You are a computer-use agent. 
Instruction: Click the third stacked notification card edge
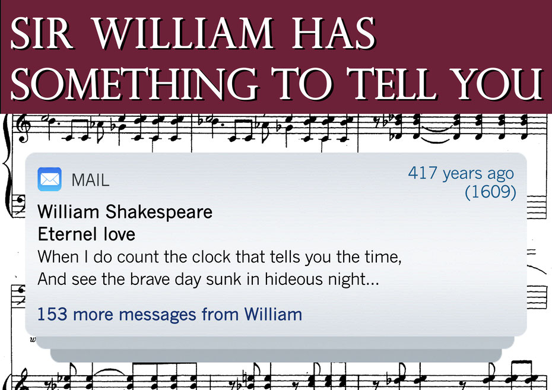coord(275,356)
